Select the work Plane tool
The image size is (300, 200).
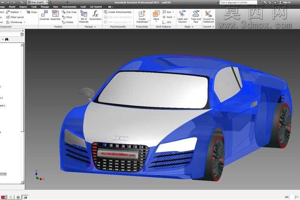pos(156,15)
